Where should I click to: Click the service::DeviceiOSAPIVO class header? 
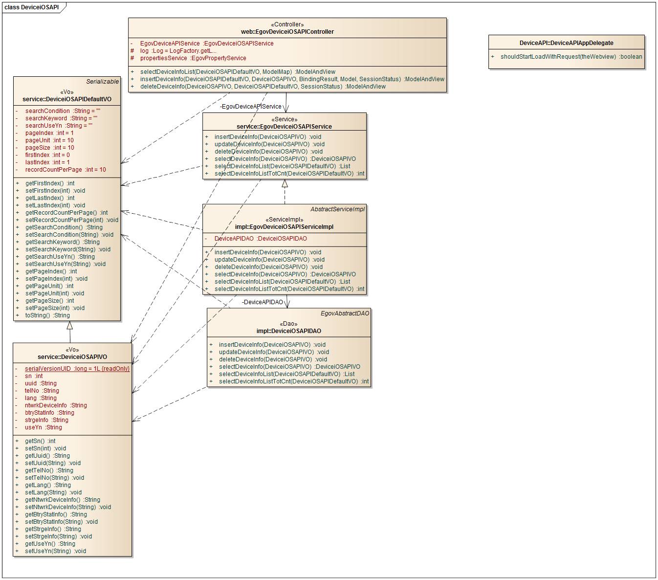[x=72, y=357]
